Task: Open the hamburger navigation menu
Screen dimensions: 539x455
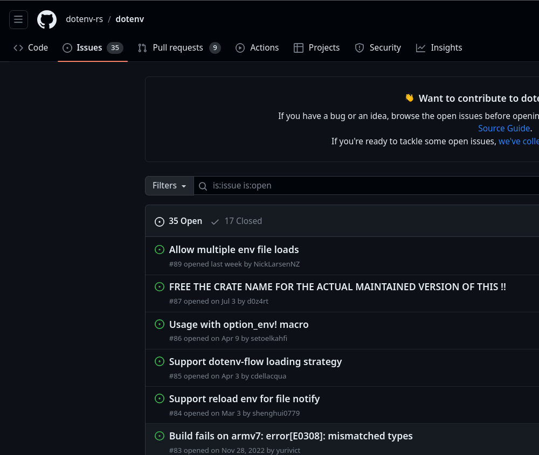Action: [x=18, y=19]
